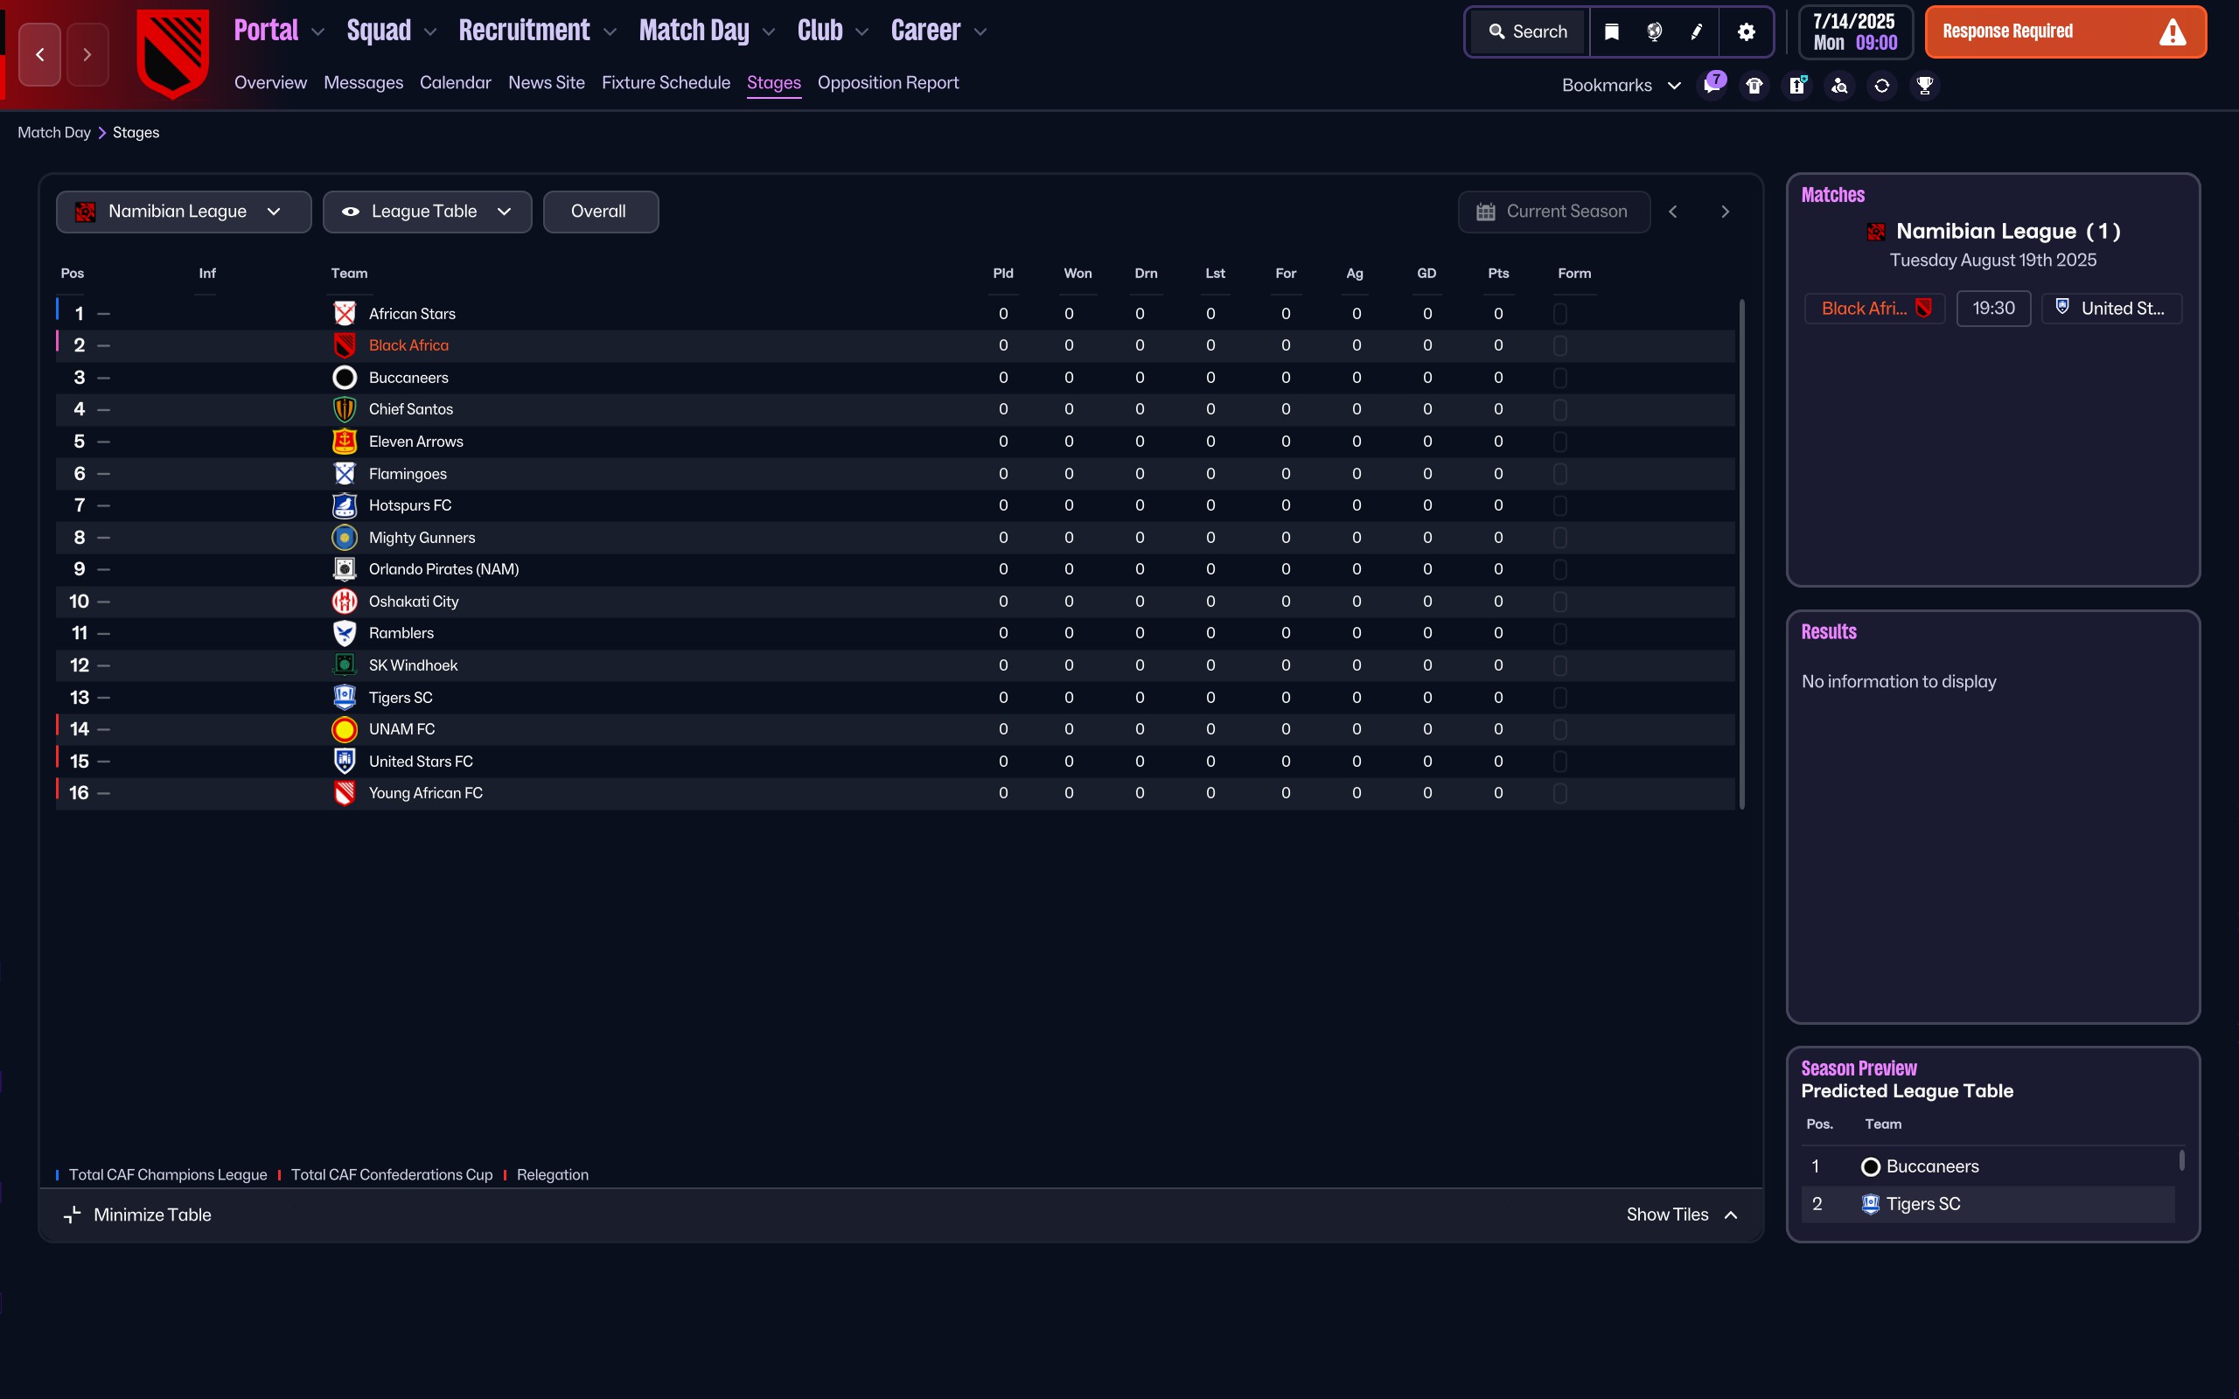
Task: Open the League Table view dropdown
Action: click(427, 212)
